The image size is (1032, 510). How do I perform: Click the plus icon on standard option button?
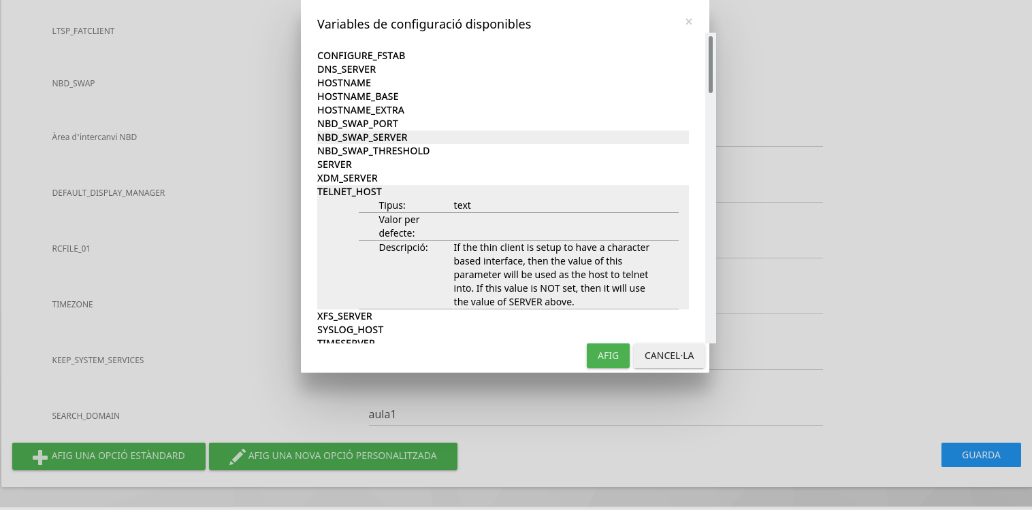(40, 456)
